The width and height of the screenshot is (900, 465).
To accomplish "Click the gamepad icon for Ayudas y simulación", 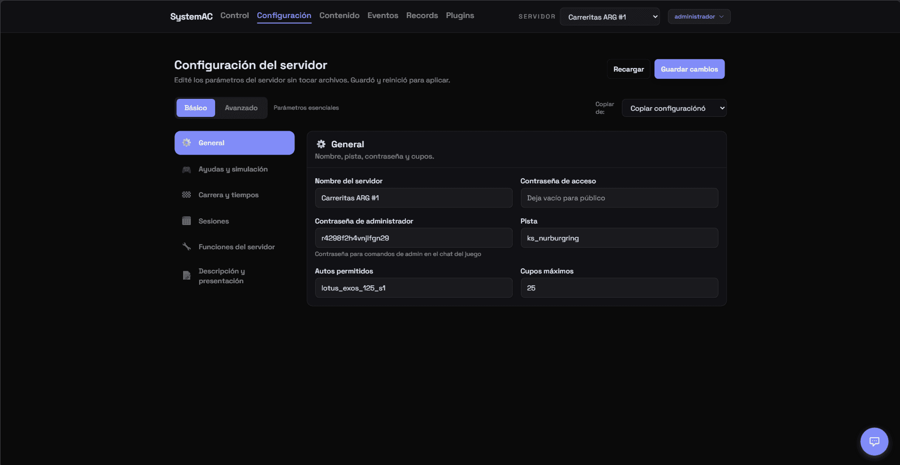I will (x=187, y=169).
